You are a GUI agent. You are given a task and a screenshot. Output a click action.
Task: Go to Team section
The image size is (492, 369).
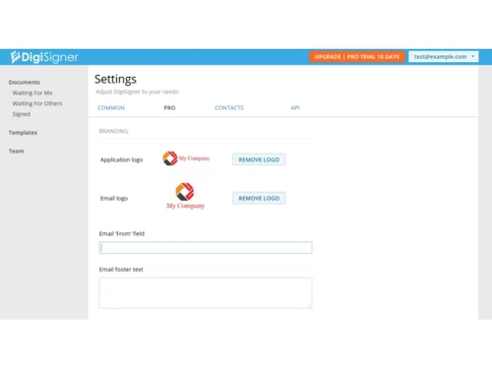pyautogui.click(x=16, y=151)
